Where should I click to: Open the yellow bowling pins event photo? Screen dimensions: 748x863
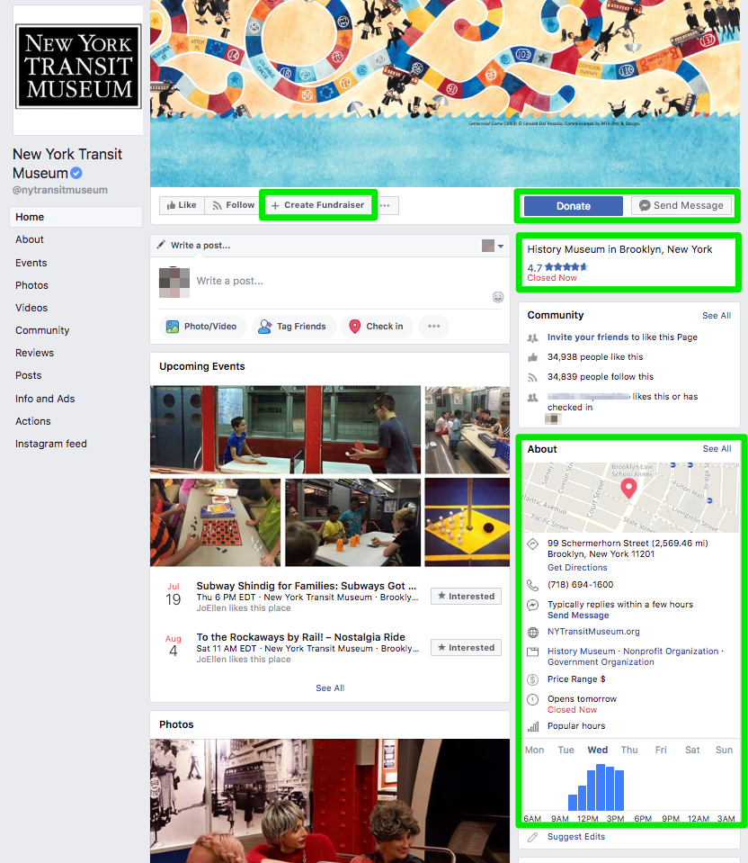point(467,522)
